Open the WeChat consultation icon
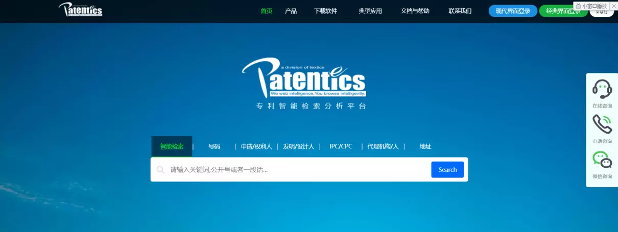Viewport: 618px width, 232px height. click(x=602, y=160)
